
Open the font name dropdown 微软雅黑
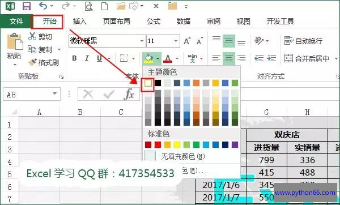coord(142,41)
